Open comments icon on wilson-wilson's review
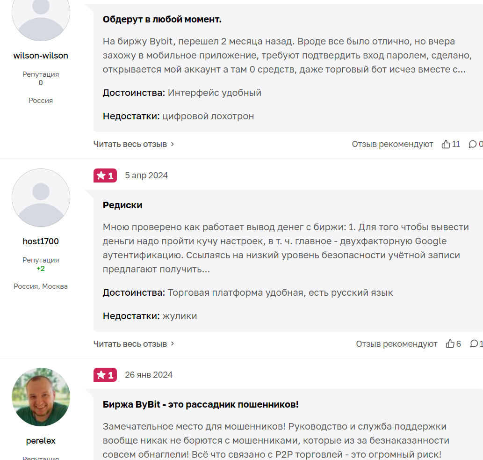The image size is (483, 460). tap(473, 144)
